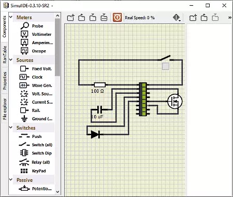The image size is (233, 197).
Task: Power on the circuit simulation
Action: (x=118, y=18)
